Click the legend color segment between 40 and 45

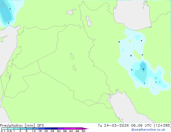(73, 128)
